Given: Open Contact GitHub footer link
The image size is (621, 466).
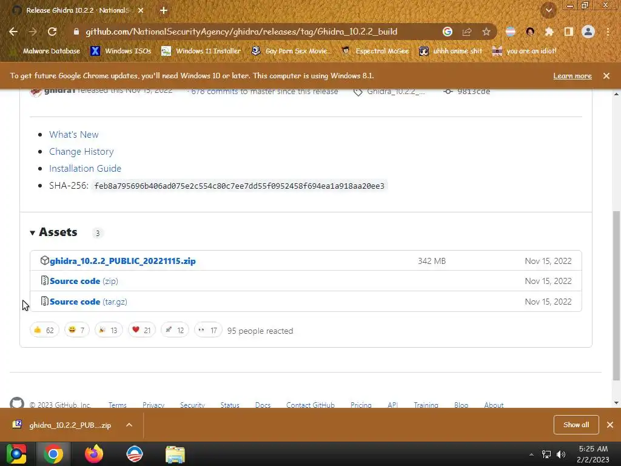Looking at the screenshot, I should pos(310,405).
